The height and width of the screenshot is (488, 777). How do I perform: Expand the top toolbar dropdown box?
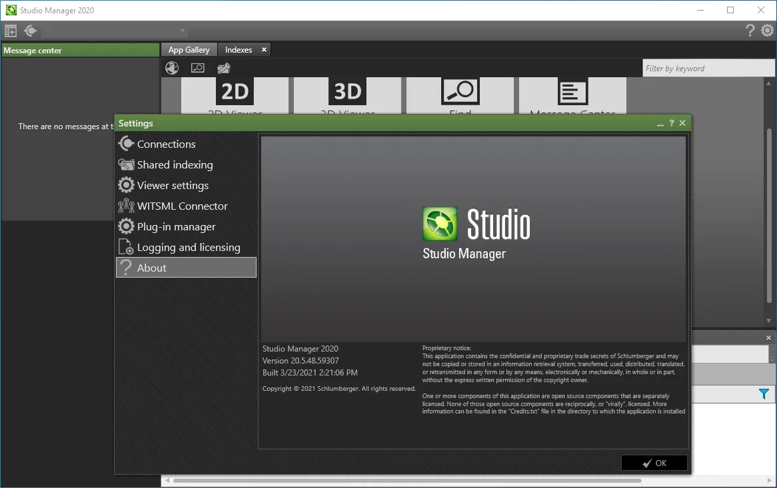[x=115, y=31]
